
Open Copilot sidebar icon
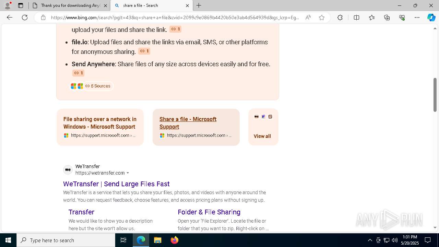tap(431, 17)
